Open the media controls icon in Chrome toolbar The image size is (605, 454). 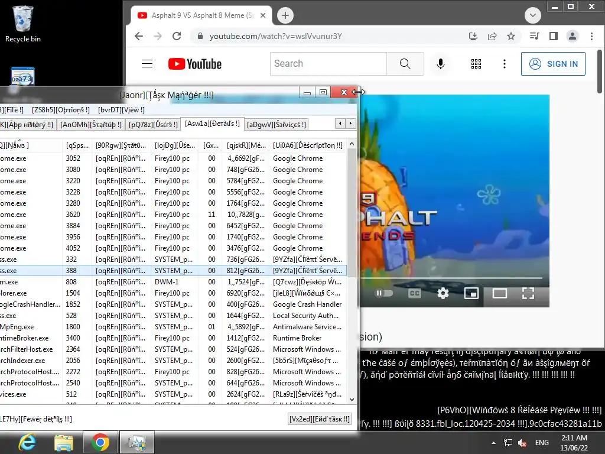534,36
